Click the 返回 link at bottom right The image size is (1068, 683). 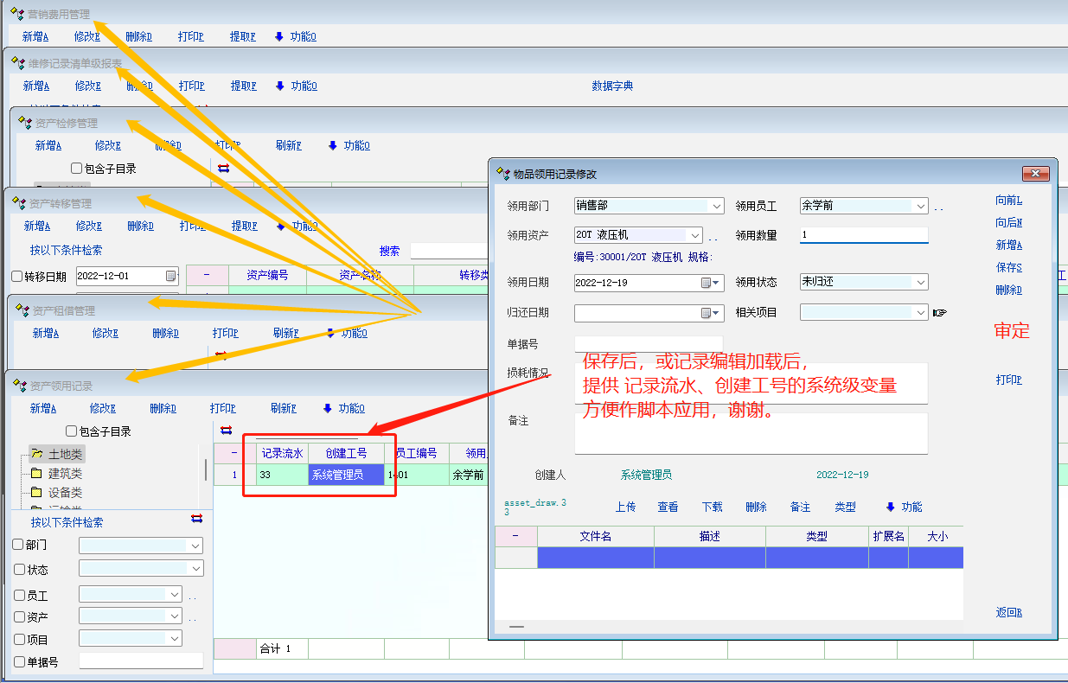(x=1008, y=613)
